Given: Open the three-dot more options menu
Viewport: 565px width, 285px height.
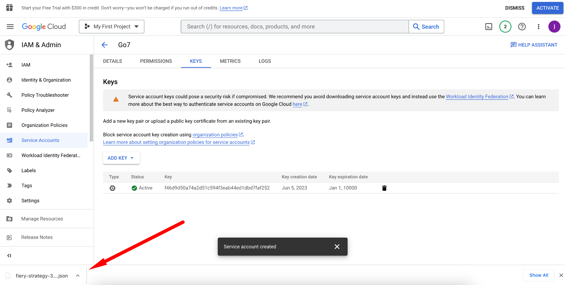Looking at the screenshot, I should 538,27.
